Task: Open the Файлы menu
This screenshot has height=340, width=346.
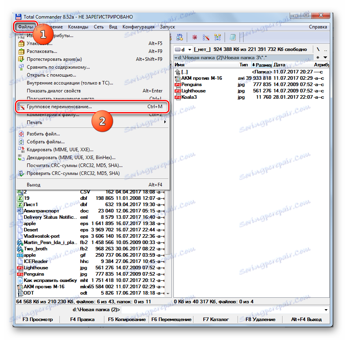Action: (26, 27)
